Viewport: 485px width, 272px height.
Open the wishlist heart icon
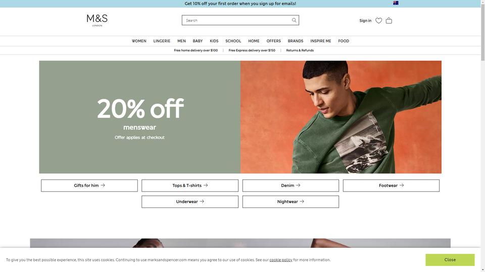pyautogui.click(x=378, y=21)
